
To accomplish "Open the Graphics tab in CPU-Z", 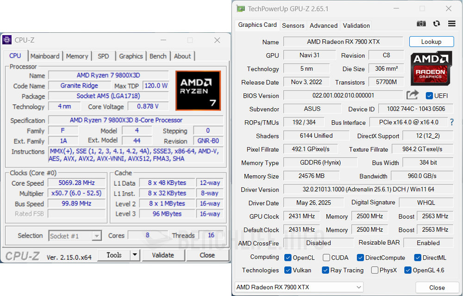I will click(131, 56).
